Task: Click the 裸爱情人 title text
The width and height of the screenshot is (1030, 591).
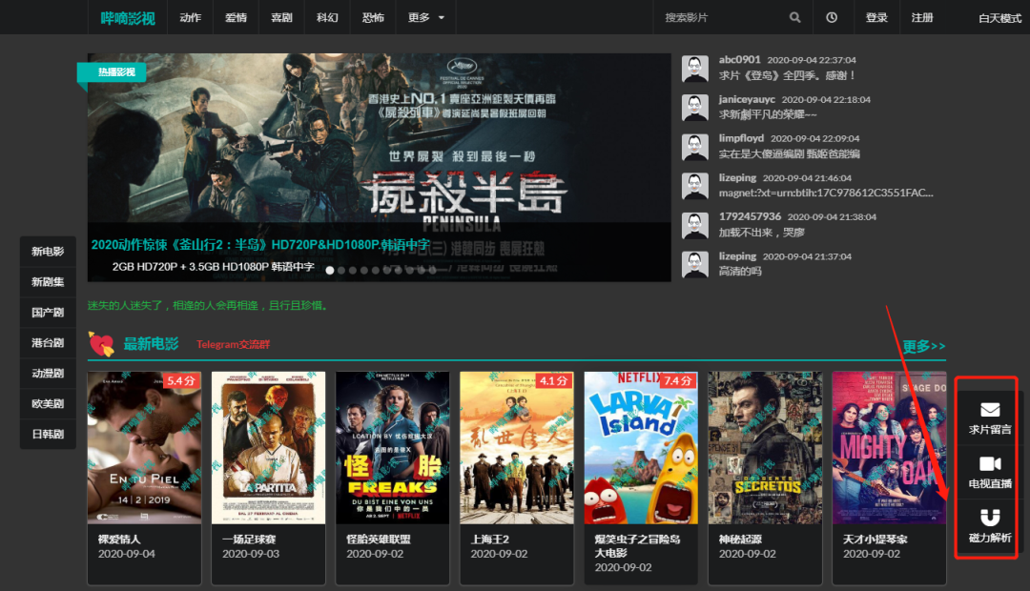Action: tap(119, 540)
